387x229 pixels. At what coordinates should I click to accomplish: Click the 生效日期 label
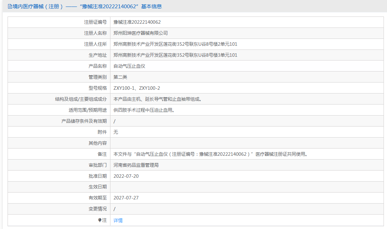pos(98,187)
